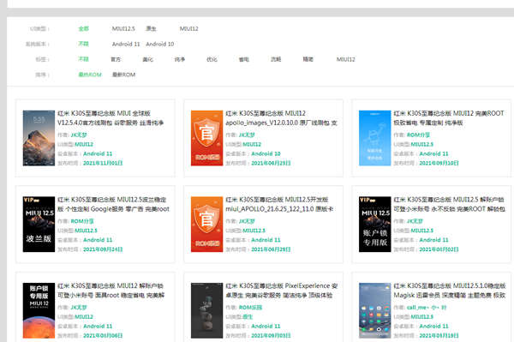Filter system version by Android 11
This screenshot has height=342, width=514.
tap(126, 44)
